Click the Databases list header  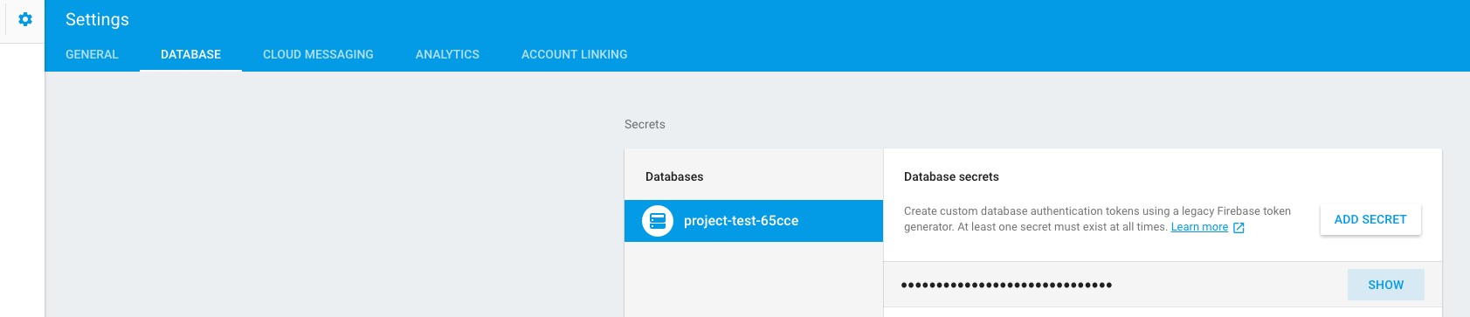[674, 176]
